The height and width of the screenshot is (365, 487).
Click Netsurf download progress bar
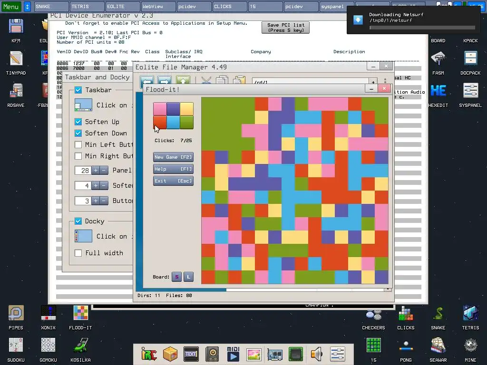422,28
